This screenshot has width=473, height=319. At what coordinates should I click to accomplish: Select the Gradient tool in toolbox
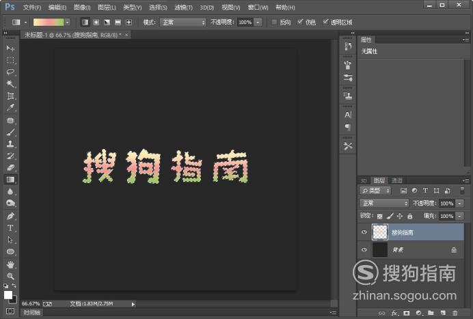(10, 180)
